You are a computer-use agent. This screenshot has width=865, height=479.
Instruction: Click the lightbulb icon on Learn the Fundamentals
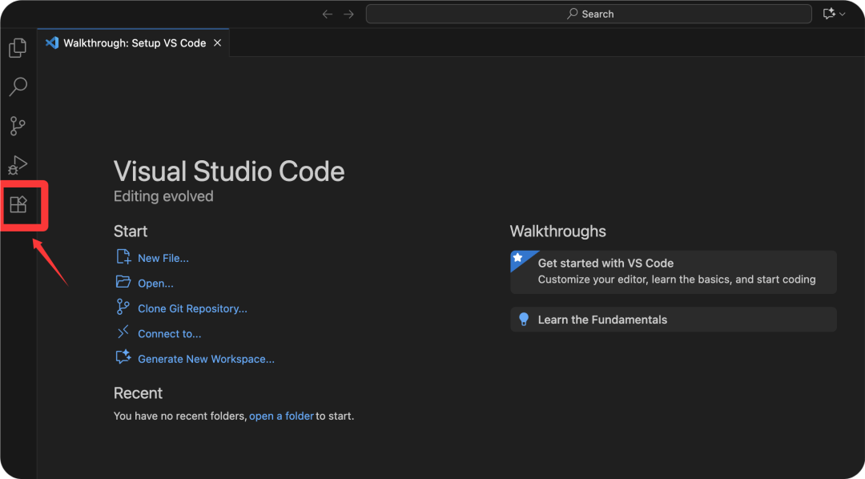[x=524, y=320]
